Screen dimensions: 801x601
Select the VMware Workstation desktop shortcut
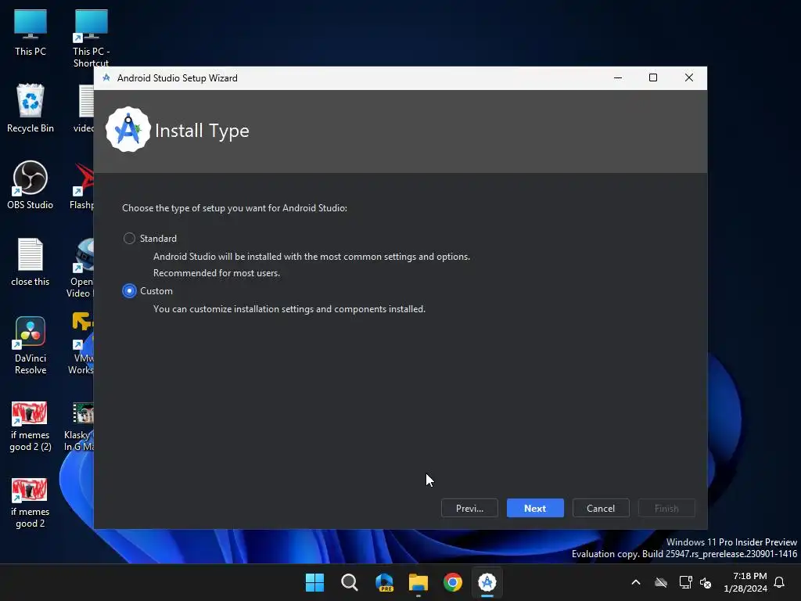(x=81, y=344)
